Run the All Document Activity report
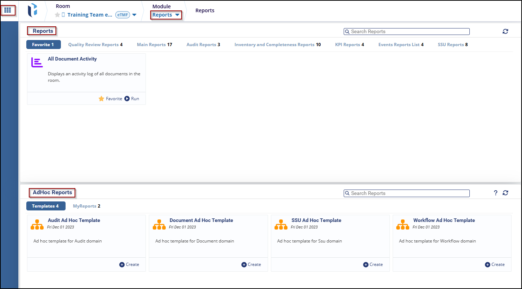522x289 pixels. click(132, 99)
